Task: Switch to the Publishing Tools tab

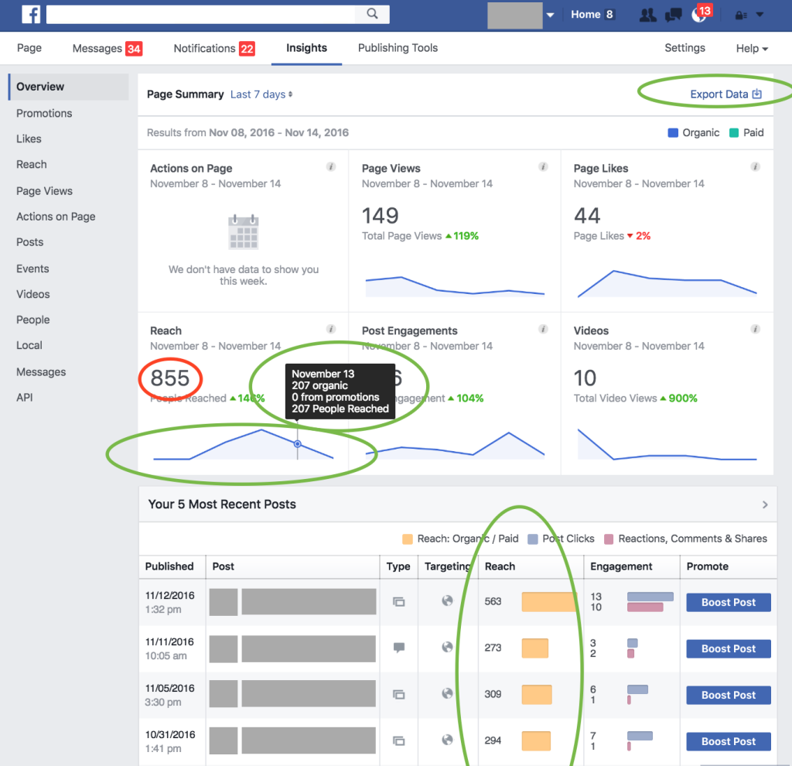Action: coord(398,47)
